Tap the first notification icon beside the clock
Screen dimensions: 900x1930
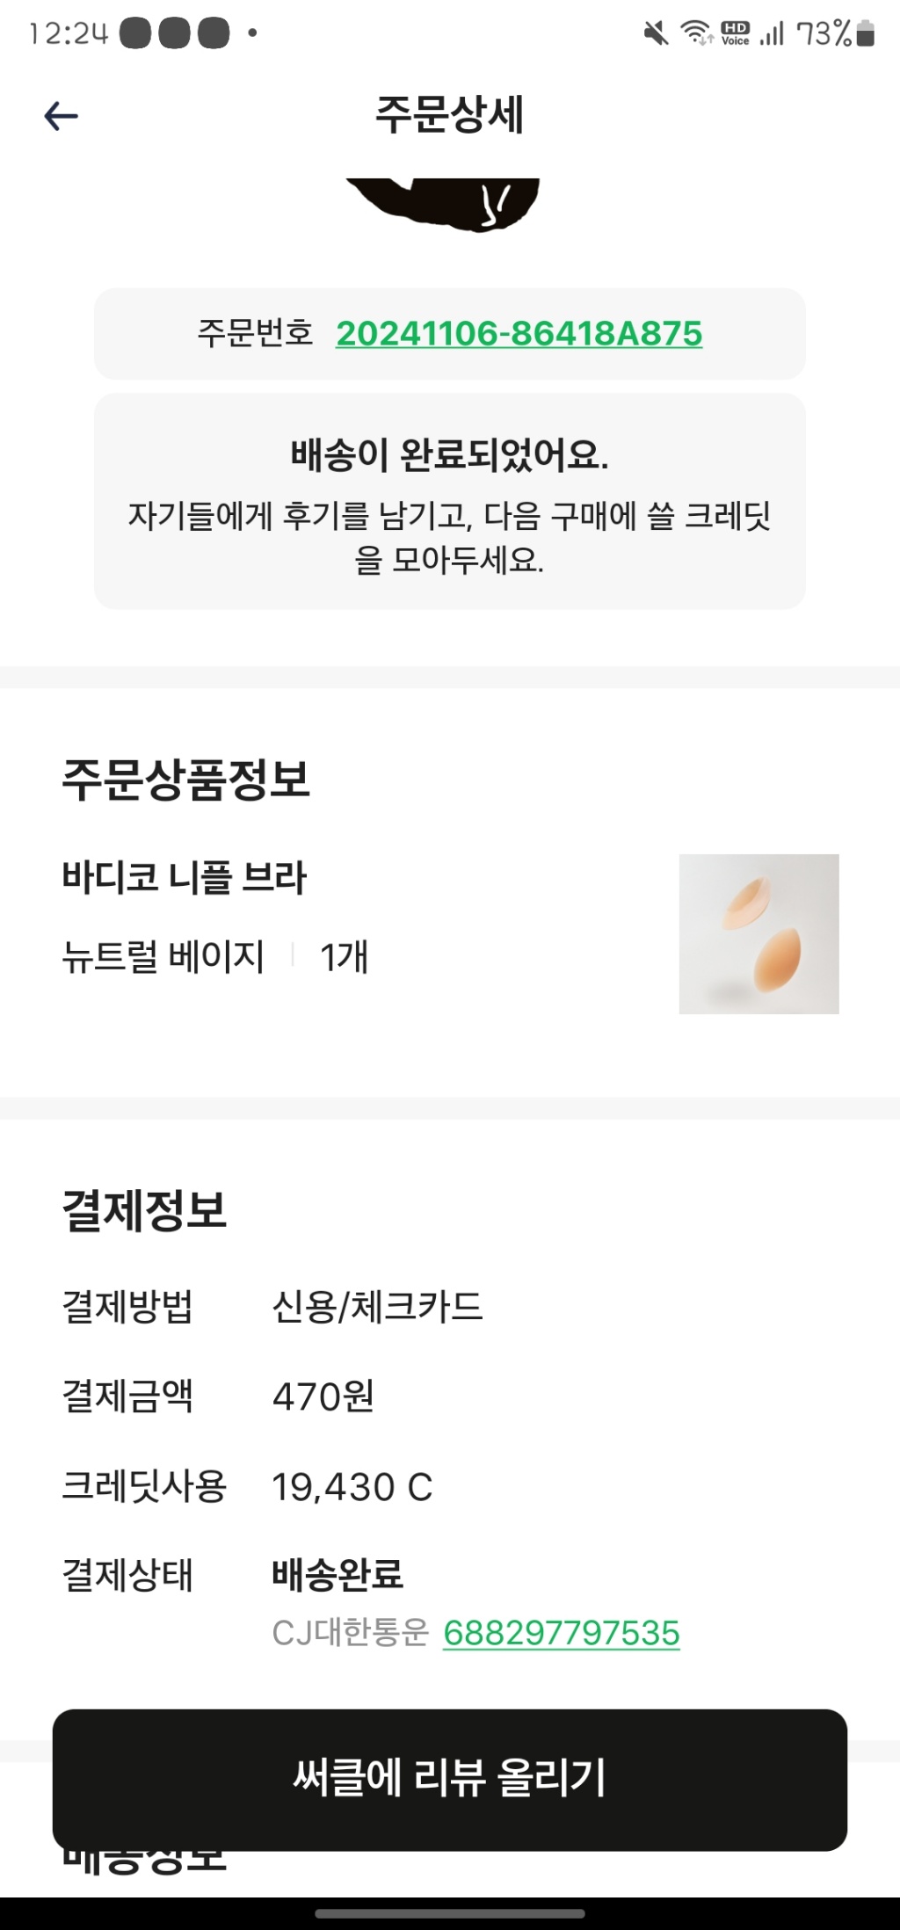[134, 34]
